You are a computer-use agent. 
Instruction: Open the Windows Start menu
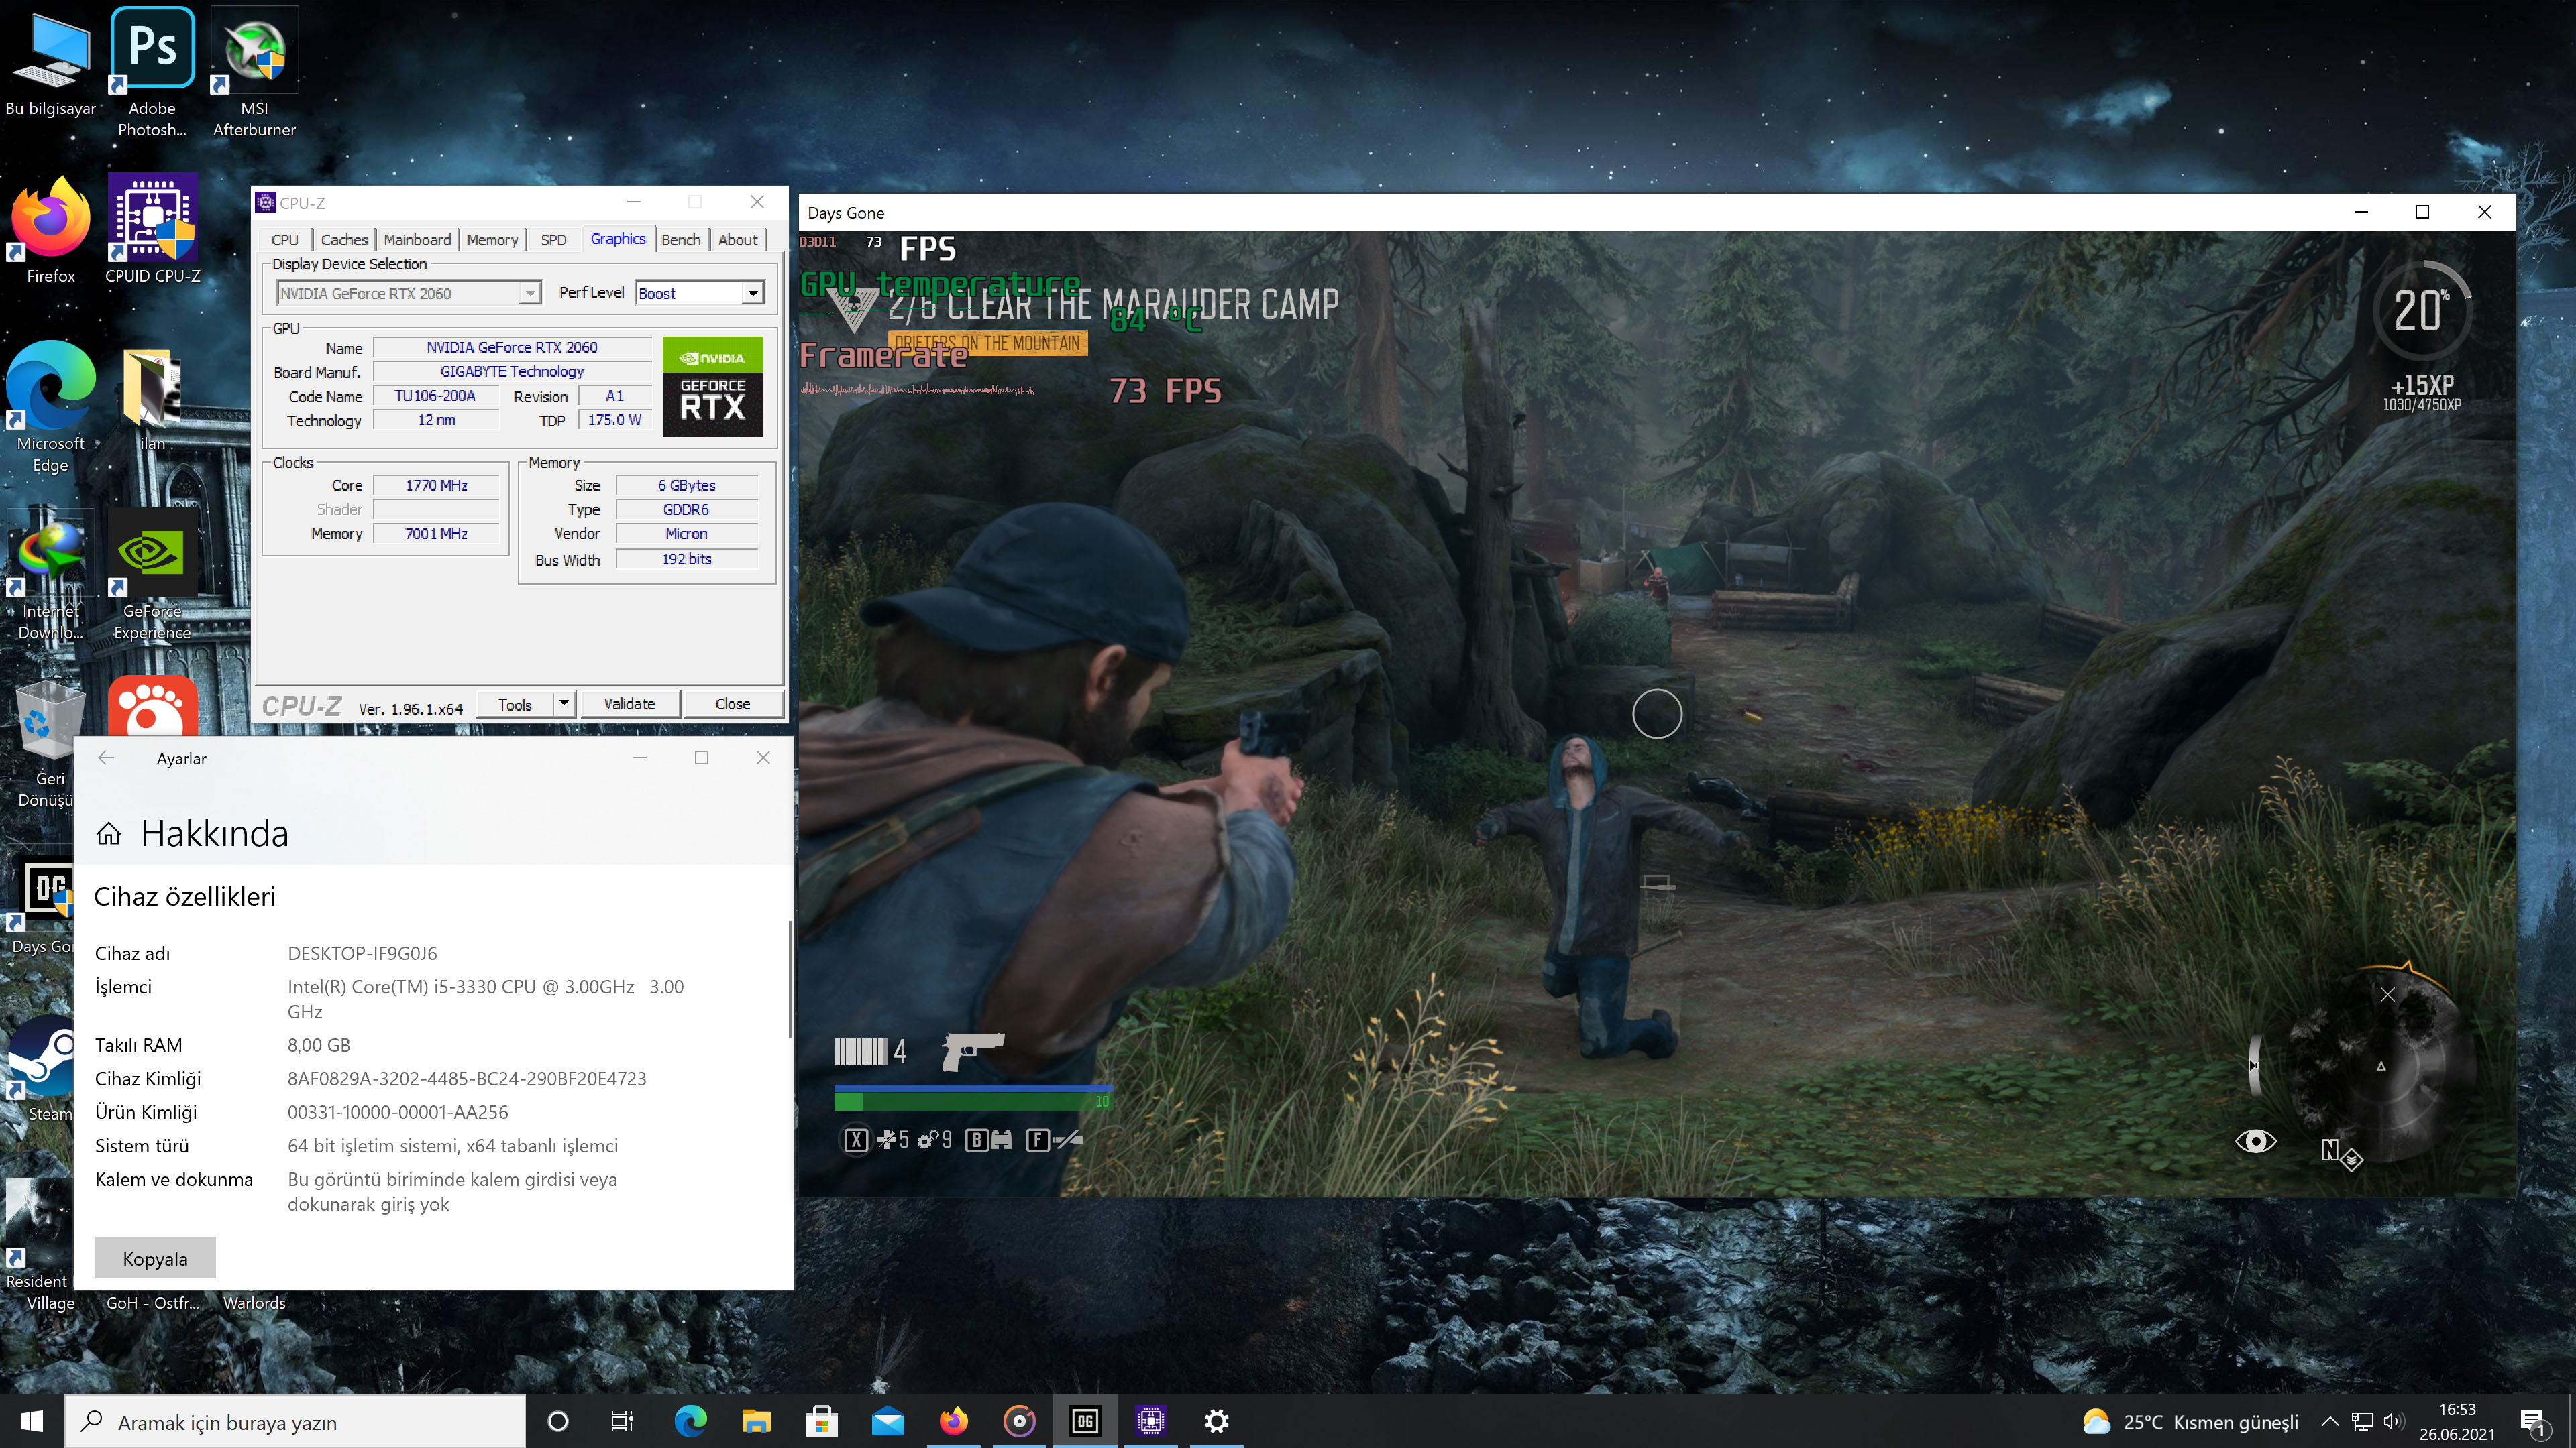[32, 1421]
